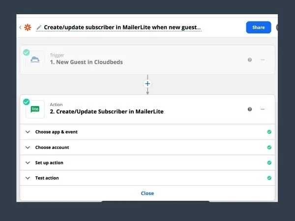This screenshot has width=295, height=221.
Task: Open the three-dot menu on the action step
Action: coord(263,109)
